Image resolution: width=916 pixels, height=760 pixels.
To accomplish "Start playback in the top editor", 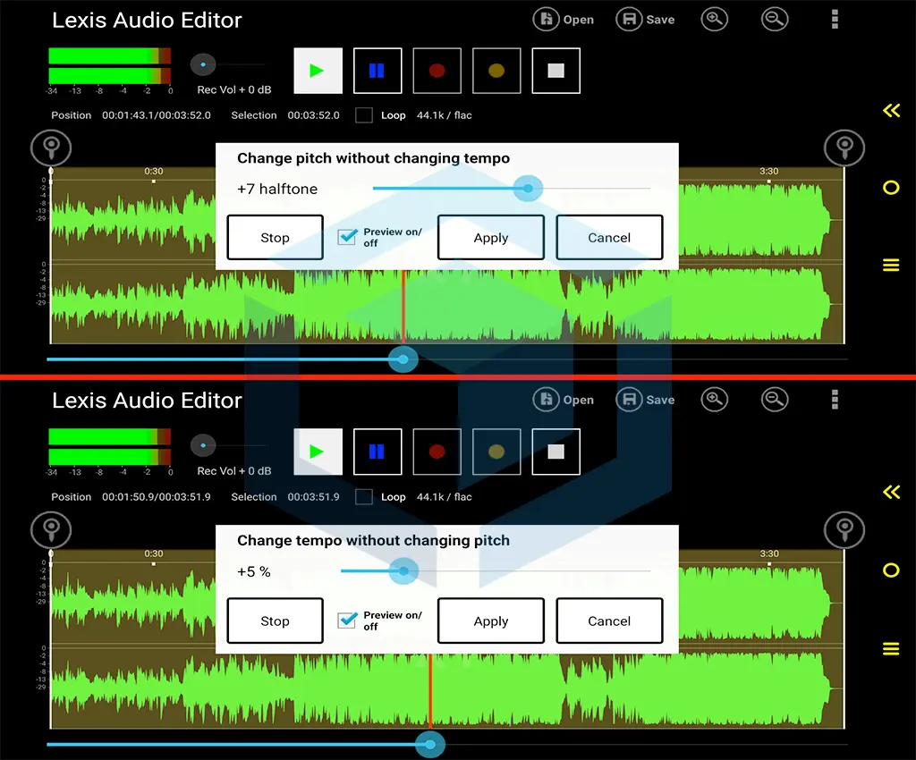I will tap(318, 71).
